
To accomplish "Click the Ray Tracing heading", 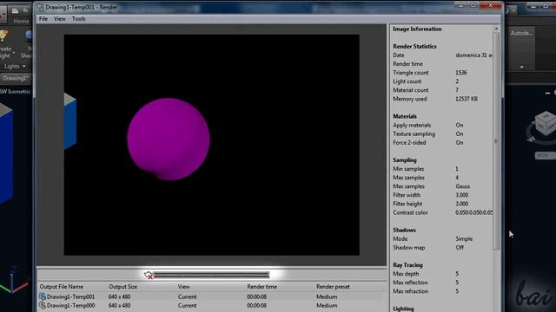I will pyautogui.click(x=407, y=265).
